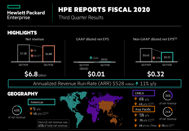Screen dimensions: 189x131
Task: Click the 'Non-GAAP diluted net EPS' label
Action: [x=155, y=39]
